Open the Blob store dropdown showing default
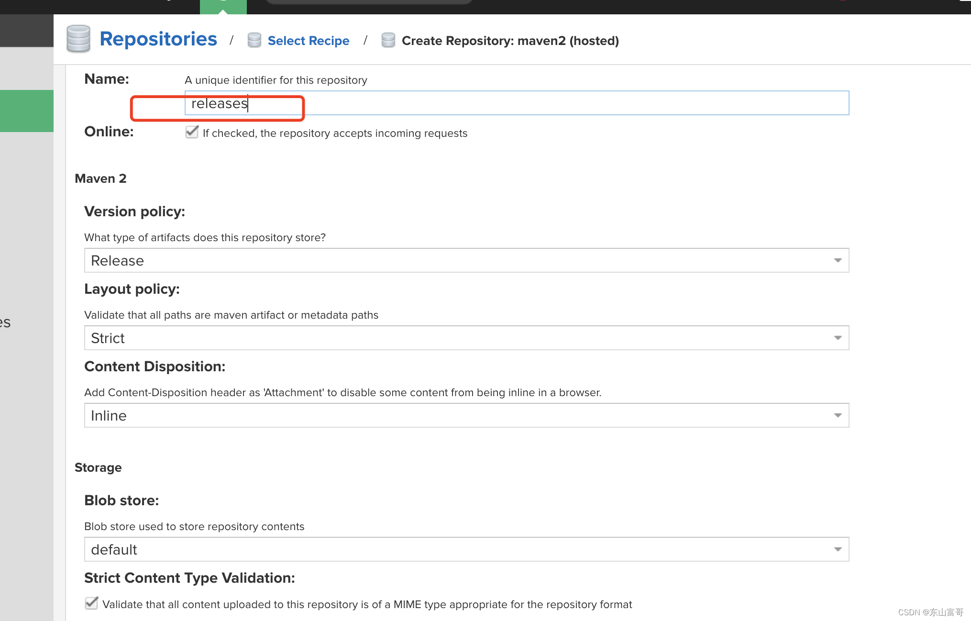The image size is (971, 621). [x=466, y=549]
